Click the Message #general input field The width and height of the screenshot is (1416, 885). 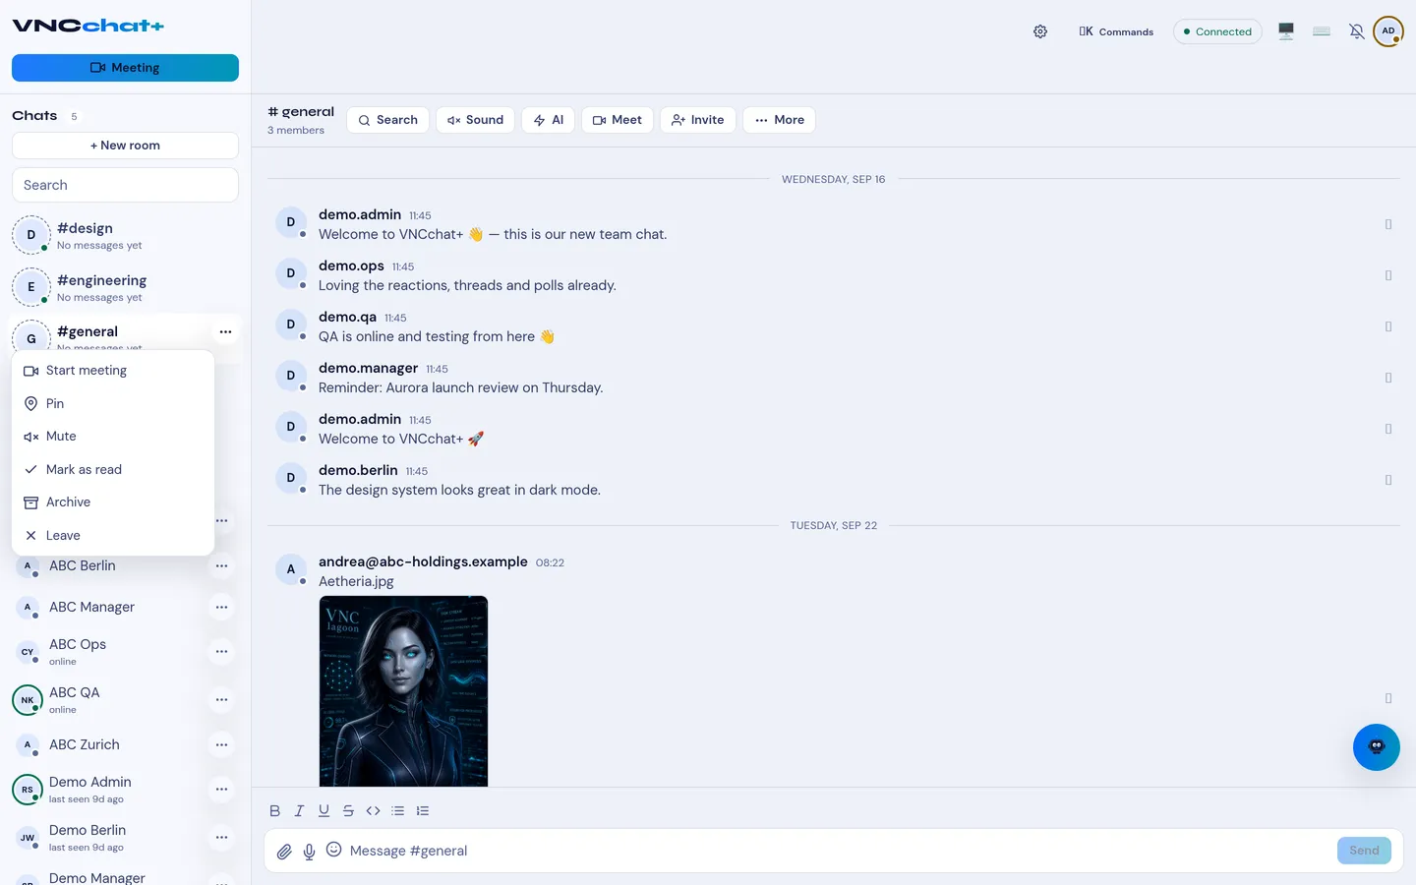[x=839, y=851]
